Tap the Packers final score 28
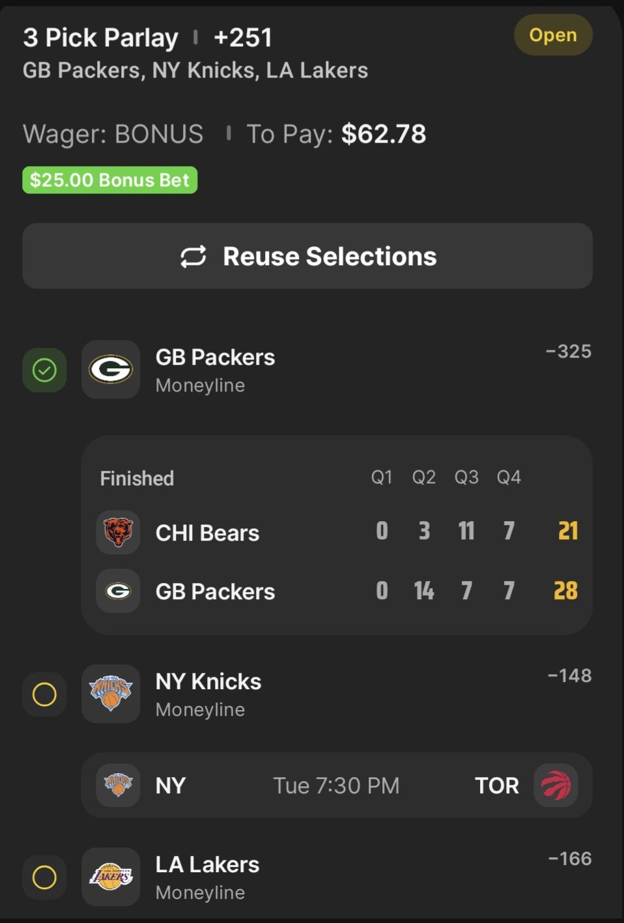This screenshot has width=624, height=923. click(565, 591)
